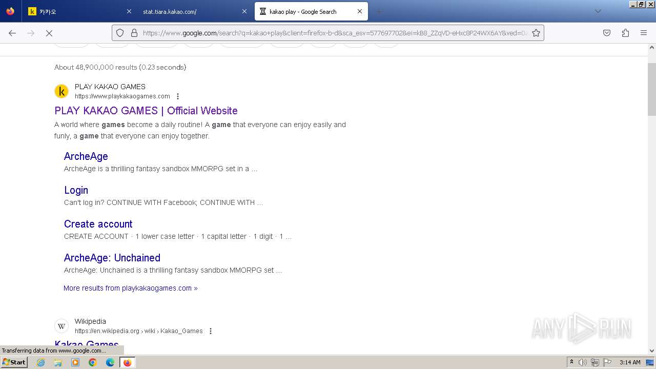Viewport: 656px width, 369px height.
Task: Click the tracking protection shield icon
Action: coord(120,33)
